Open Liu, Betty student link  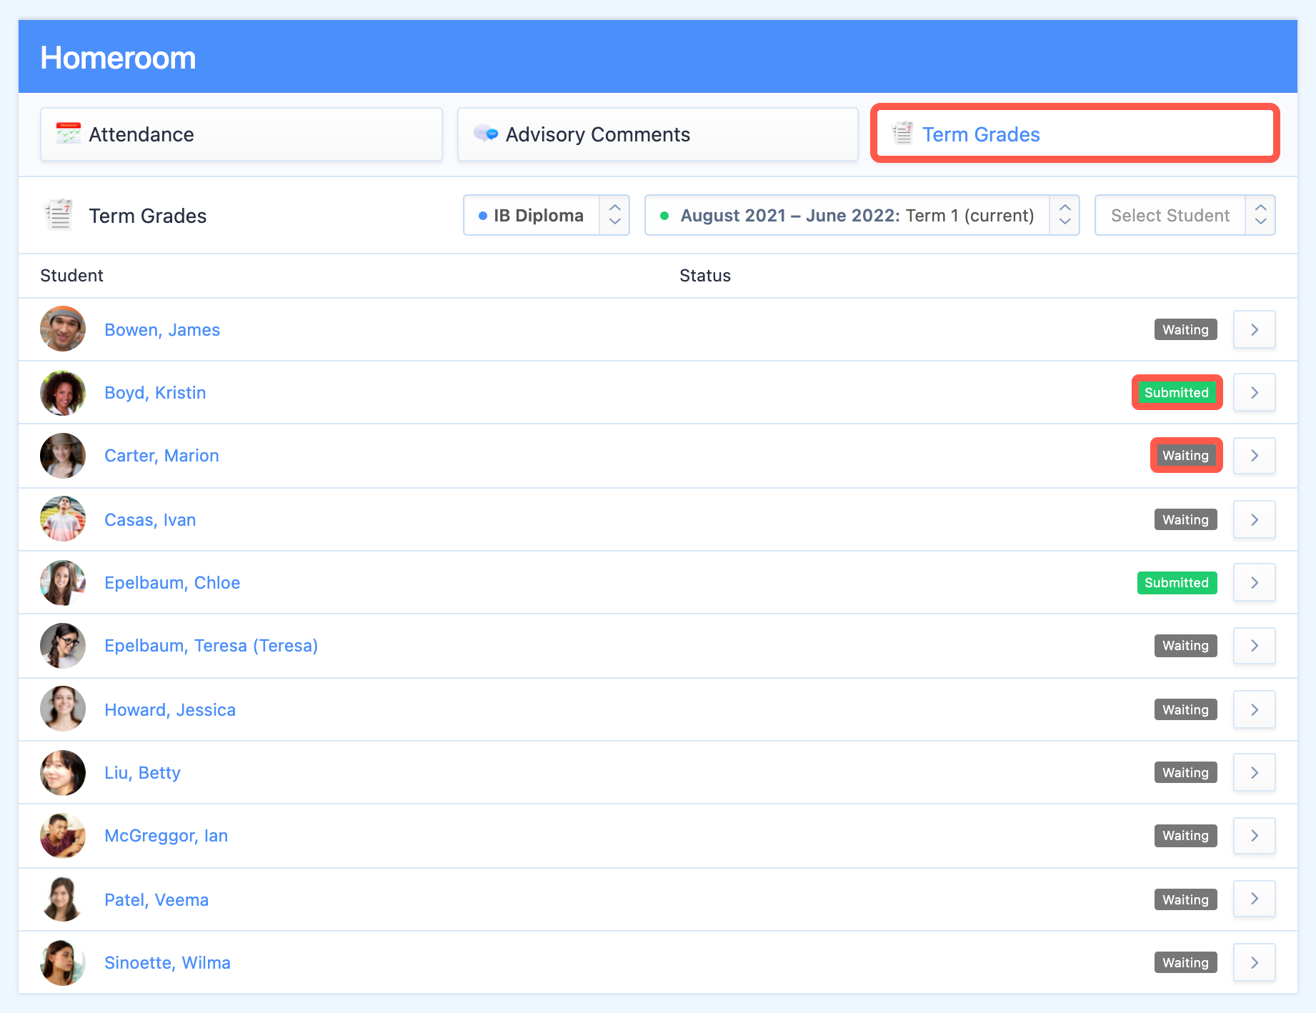tap(142, 773)
